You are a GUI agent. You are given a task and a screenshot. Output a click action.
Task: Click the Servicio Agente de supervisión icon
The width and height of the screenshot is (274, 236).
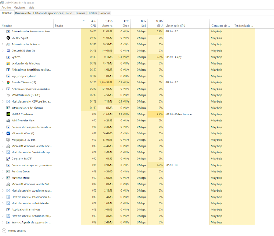[x=8, y=222]
